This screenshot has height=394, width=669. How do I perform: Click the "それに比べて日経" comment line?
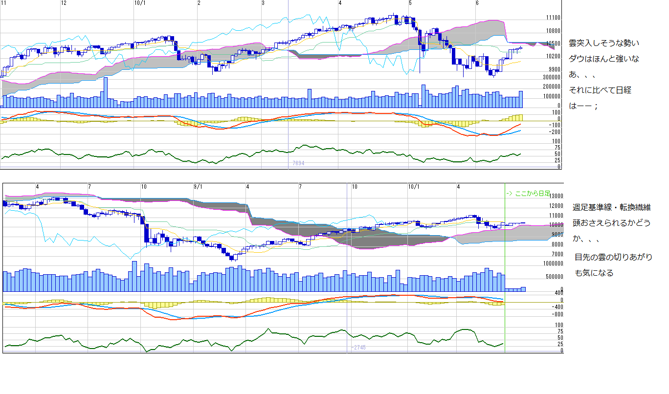(x=600, y=90)
